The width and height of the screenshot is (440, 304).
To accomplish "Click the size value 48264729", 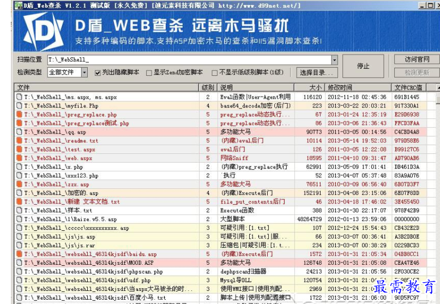I will (309, 219).
